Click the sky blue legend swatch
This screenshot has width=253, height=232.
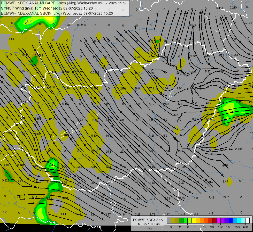coord(235,220)
